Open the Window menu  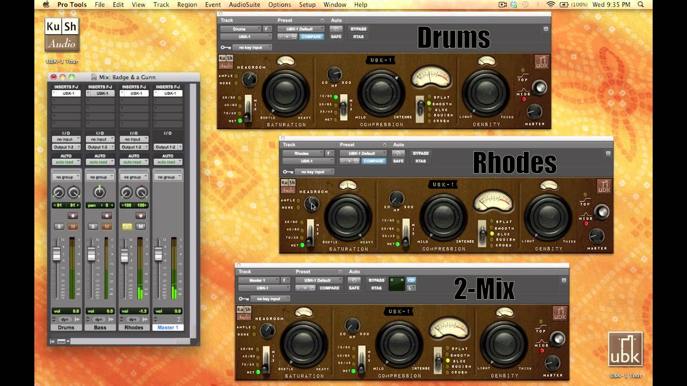pyautogui.click(x=335, y=5)
